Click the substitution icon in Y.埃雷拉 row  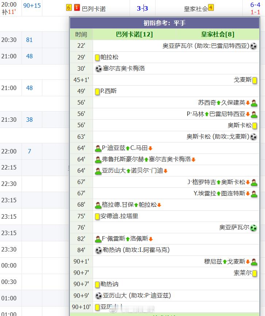(x=254, y=194)
